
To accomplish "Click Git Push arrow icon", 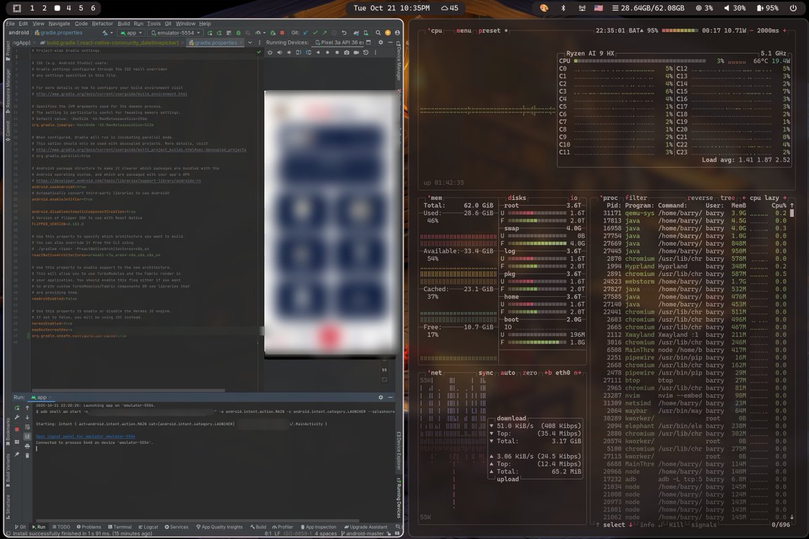I will coord(325,32).
